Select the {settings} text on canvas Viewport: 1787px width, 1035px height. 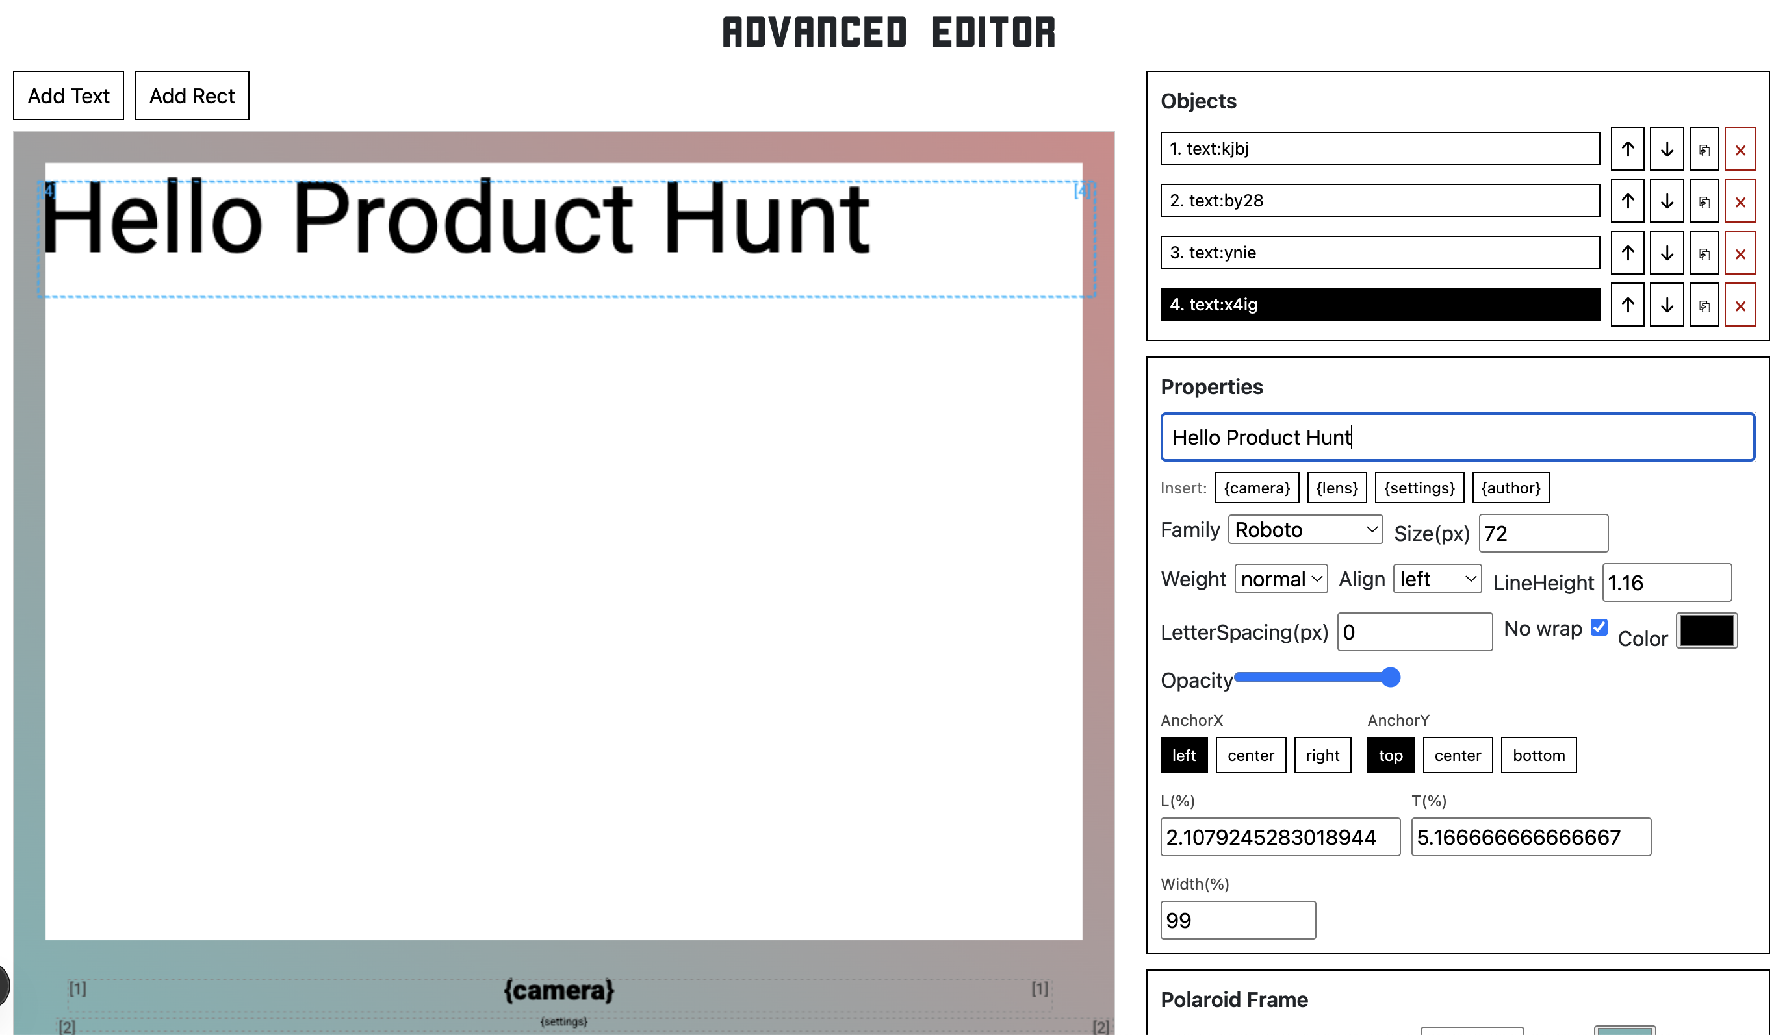(564, 1021)
